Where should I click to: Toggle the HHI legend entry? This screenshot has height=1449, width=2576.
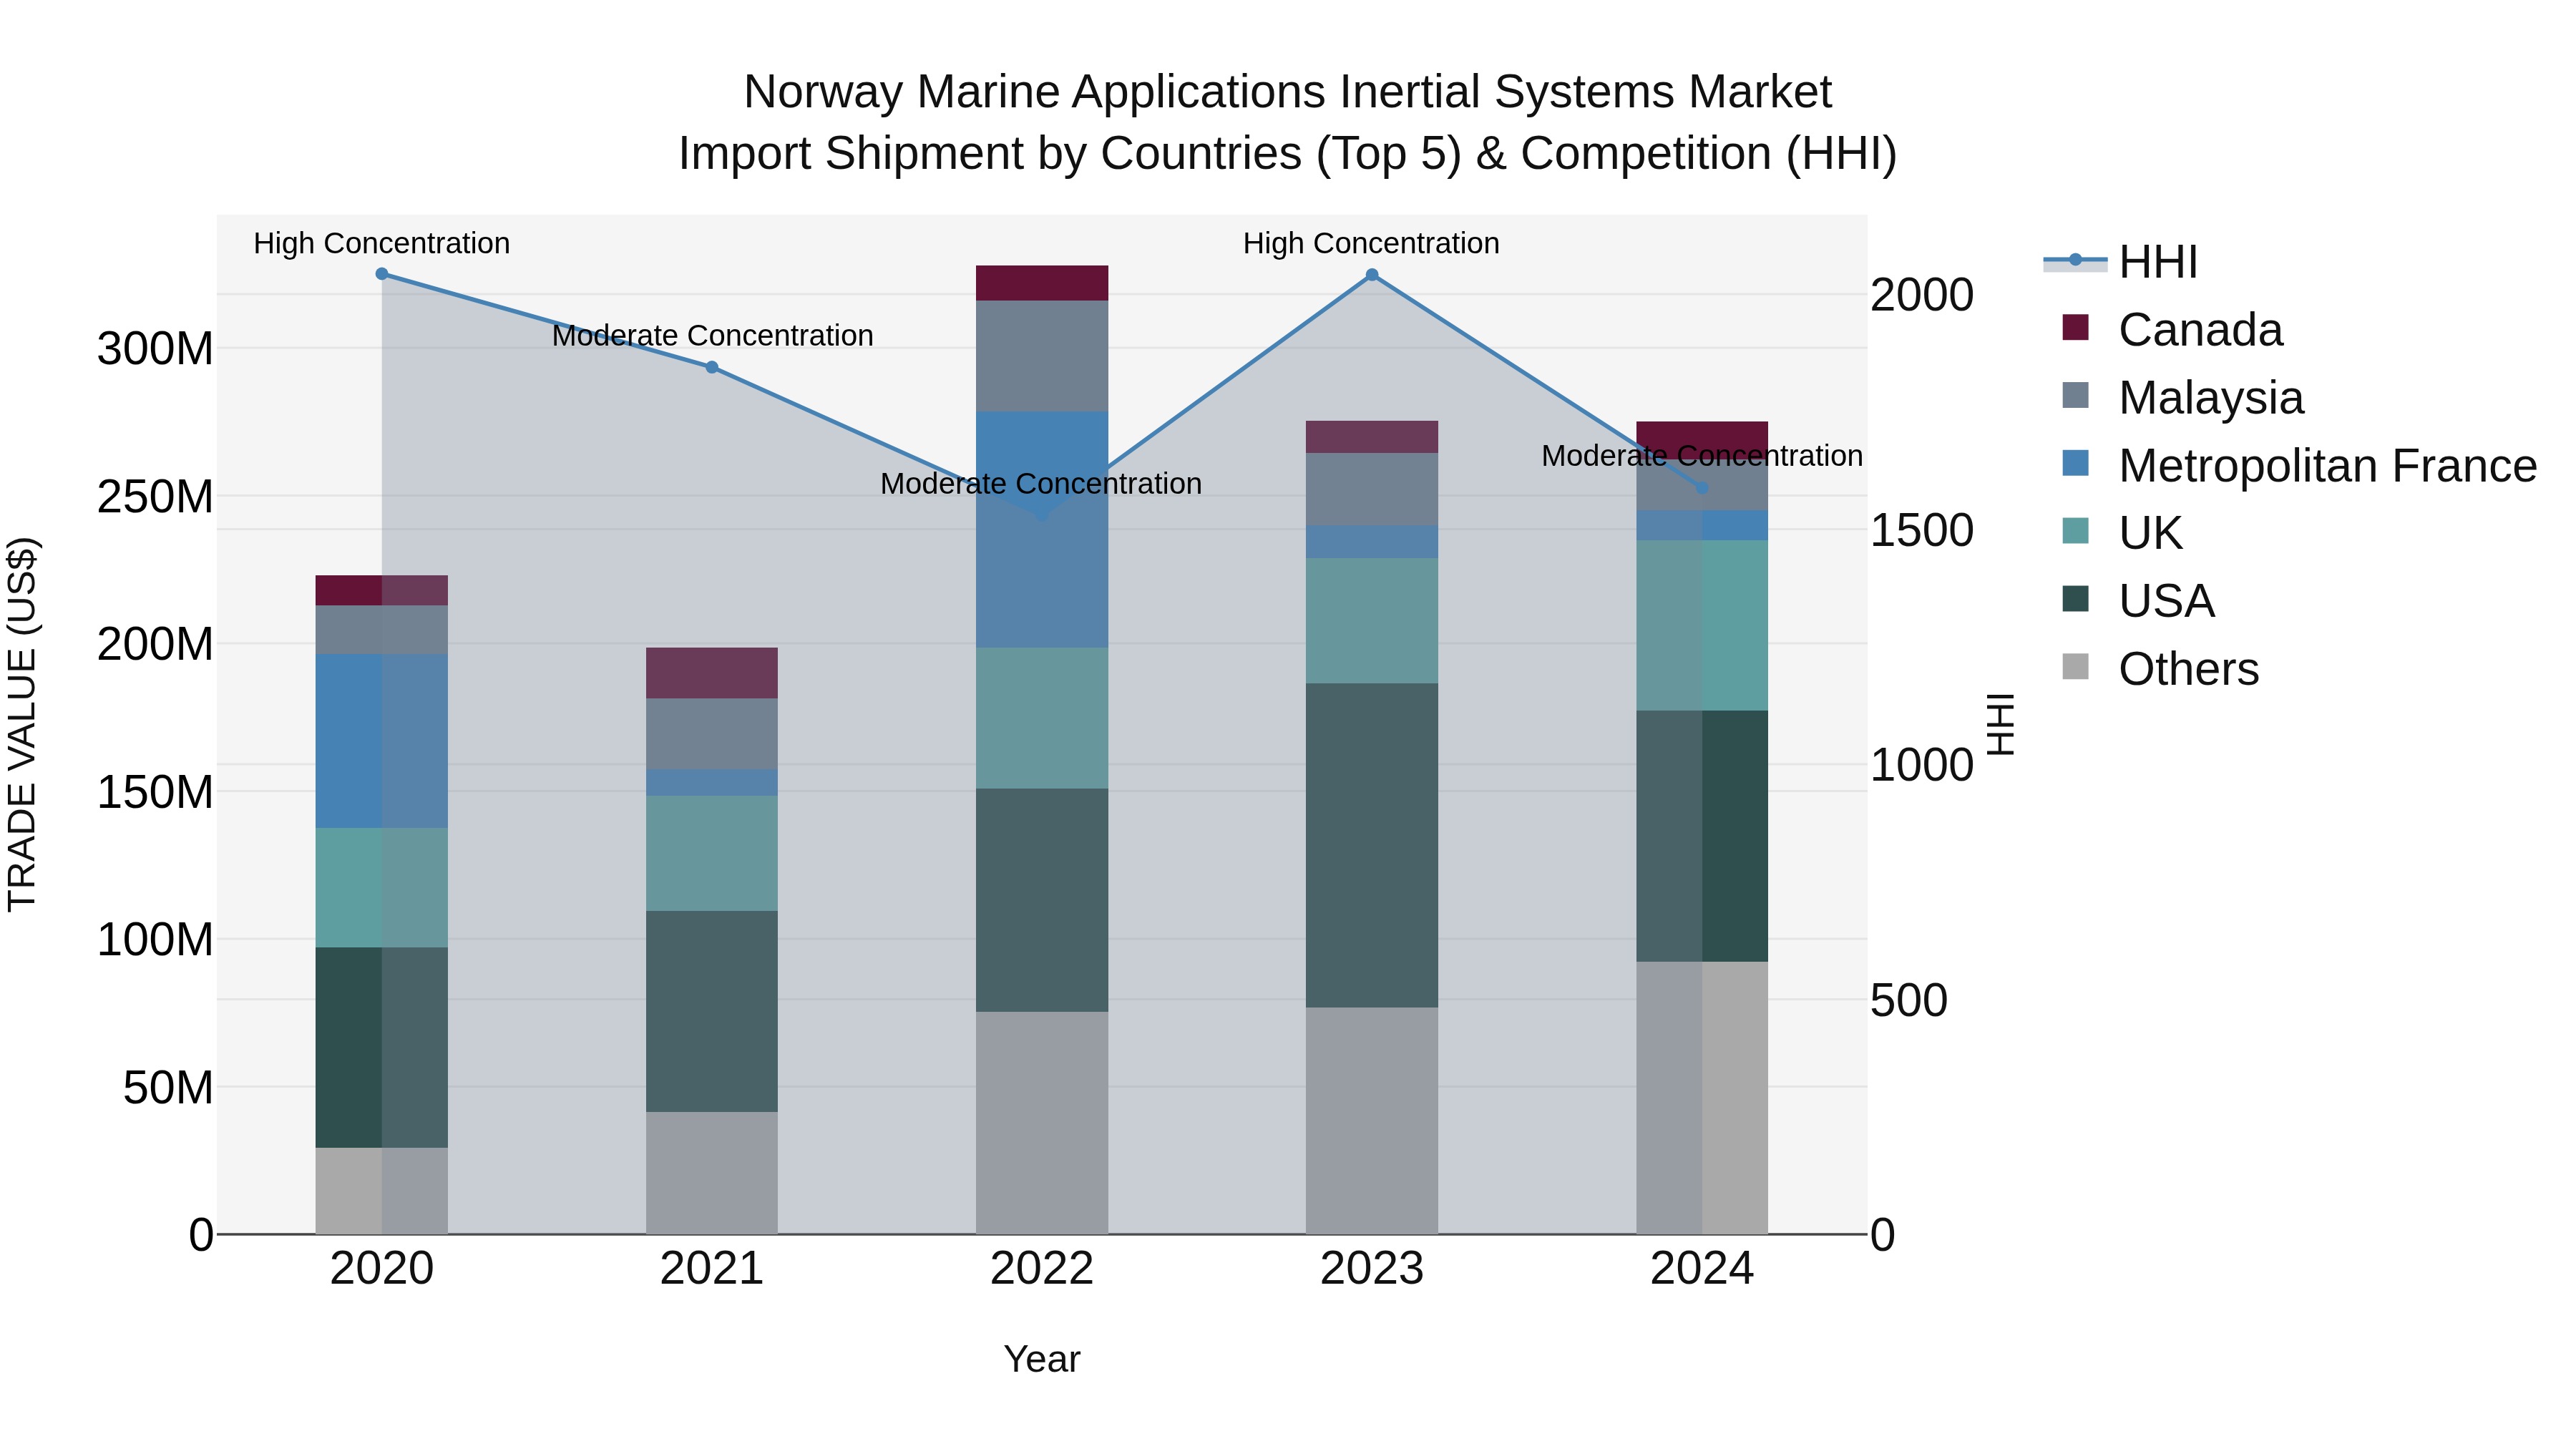pos(2120,262)
